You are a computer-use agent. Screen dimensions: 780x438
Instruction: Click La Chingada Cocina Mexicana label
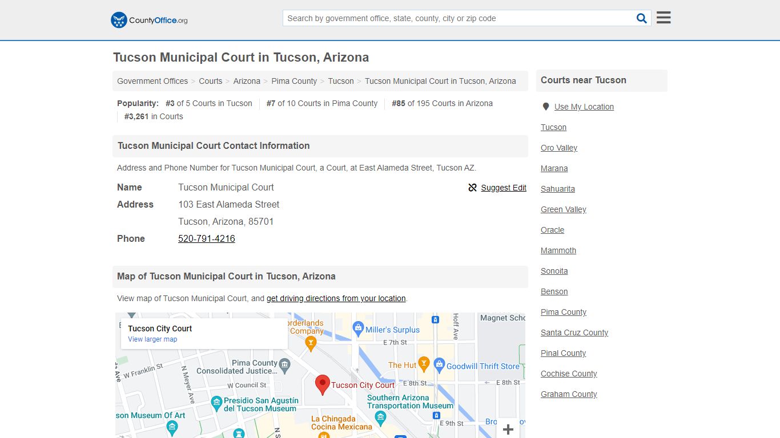[341, 423]
